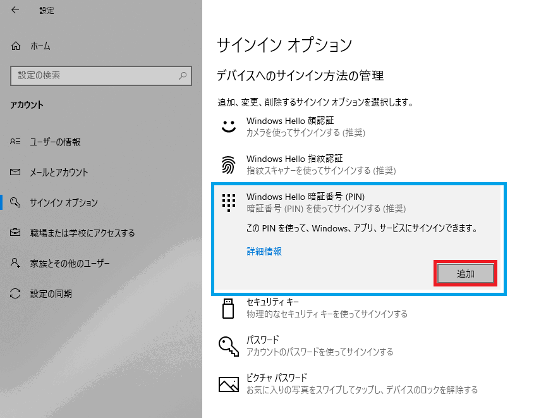This screenshot has width=546, height=418.
Task: Click the PIN keypad dots icon
Action: [228, 203]
